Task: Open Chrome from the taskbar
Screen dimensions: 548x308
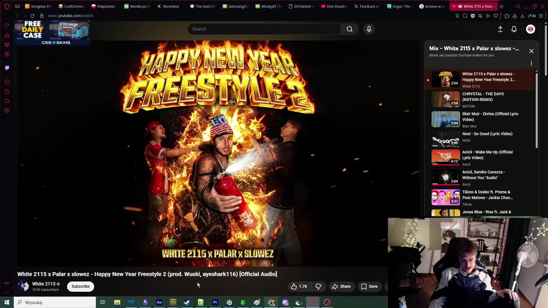Action: click(271, 302)
